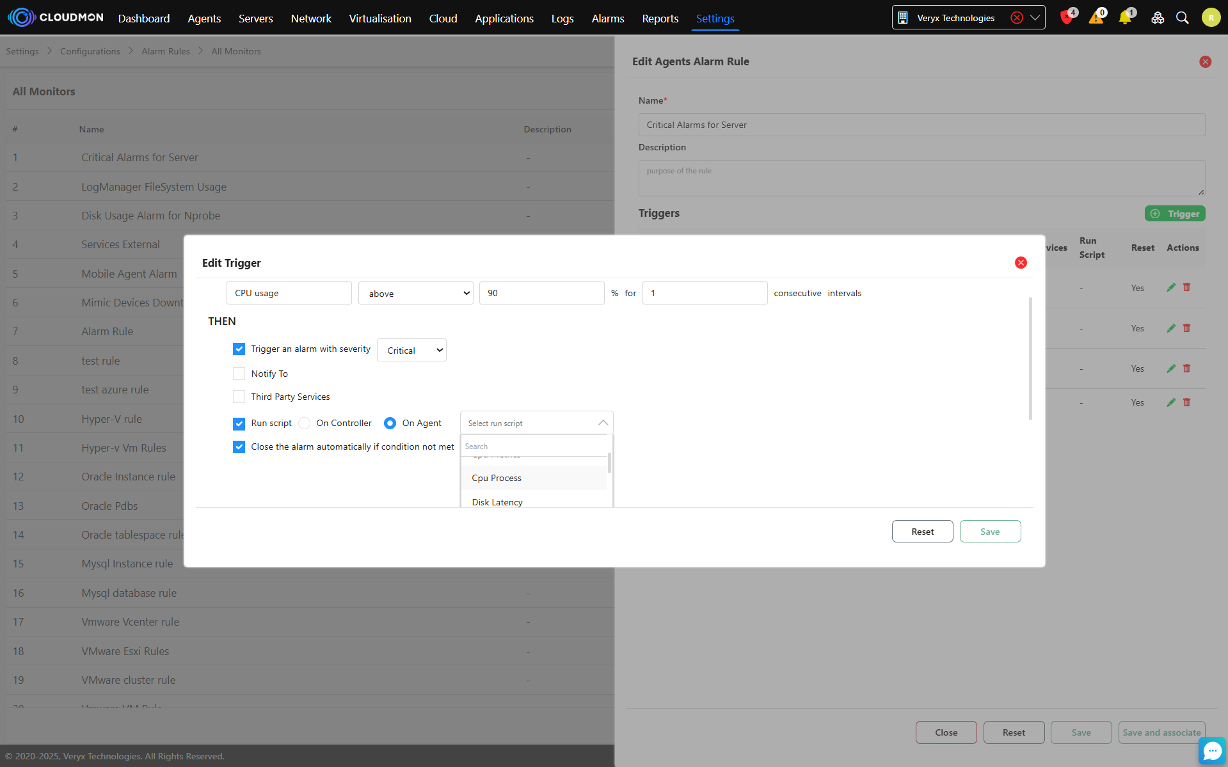Open the yellow bell notifications
This screenshot has height=767, width=1228.
1125,18
